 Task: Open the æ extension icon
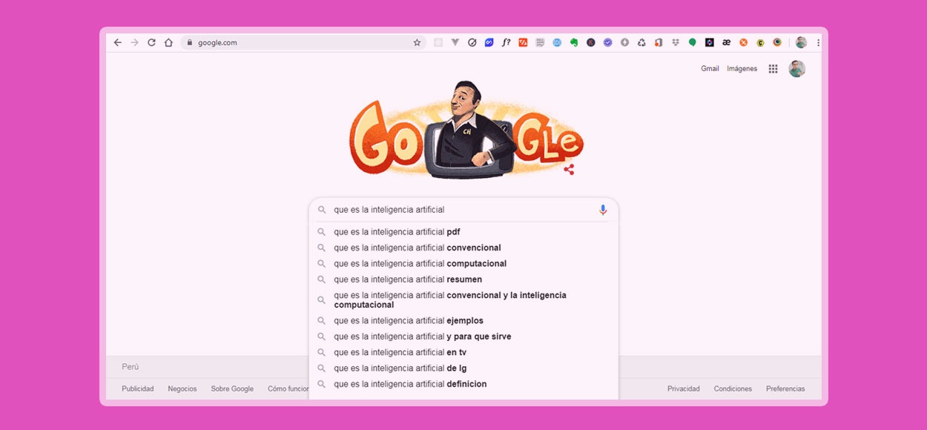[x=726, y=42]
